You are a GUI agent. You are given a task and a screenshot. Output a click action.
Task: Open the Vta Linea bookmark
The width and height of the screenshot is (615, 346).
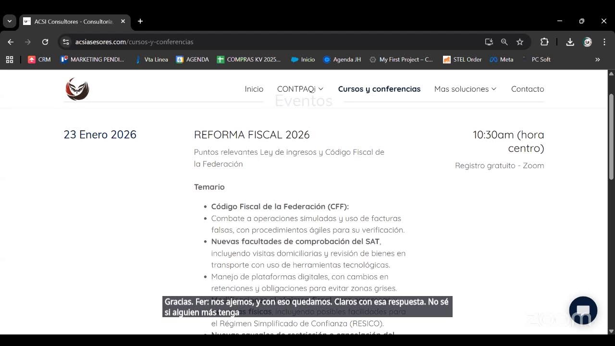tap(151, 60)
